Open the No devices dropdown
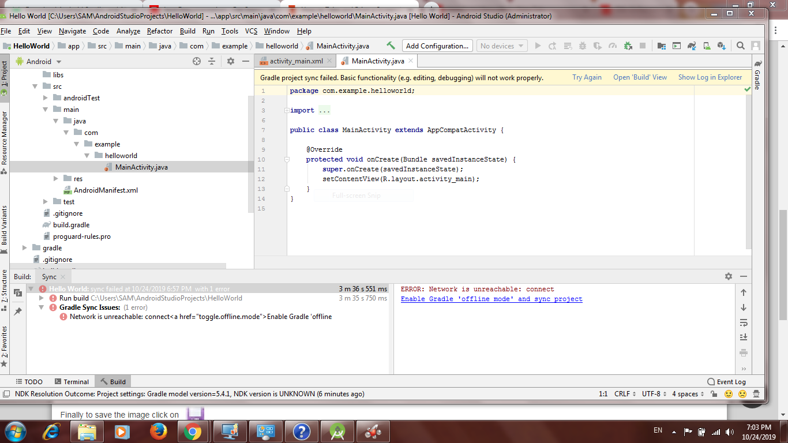 pos(502,46)
